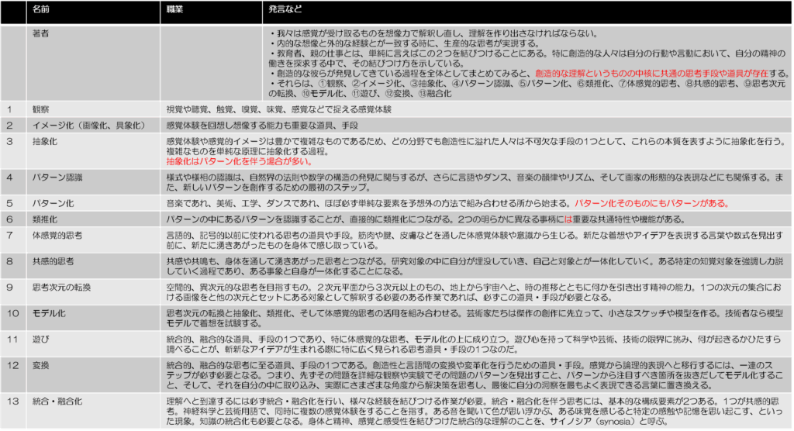Click the 思考次元の転換 name cell
Image resolution: width=794 pixels, height=431 pixels.
pyautogui.click(x=61, y=288)
